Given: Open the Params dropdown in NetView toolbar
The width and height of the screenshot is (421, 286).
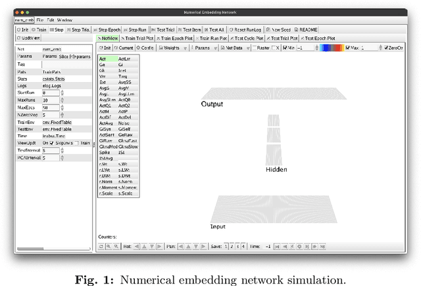Looking at the screenshot, I should coord(204,48).
